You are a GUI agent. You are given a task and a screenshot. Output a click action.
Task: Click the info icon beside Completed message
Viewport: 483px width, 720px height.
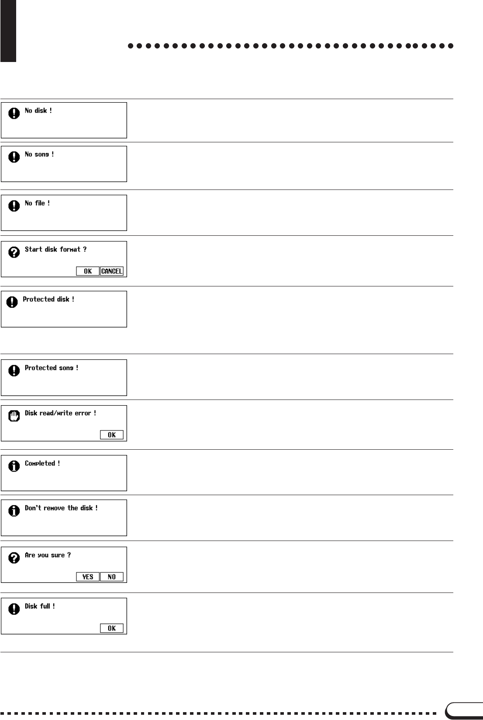click(x=14, y=466)
